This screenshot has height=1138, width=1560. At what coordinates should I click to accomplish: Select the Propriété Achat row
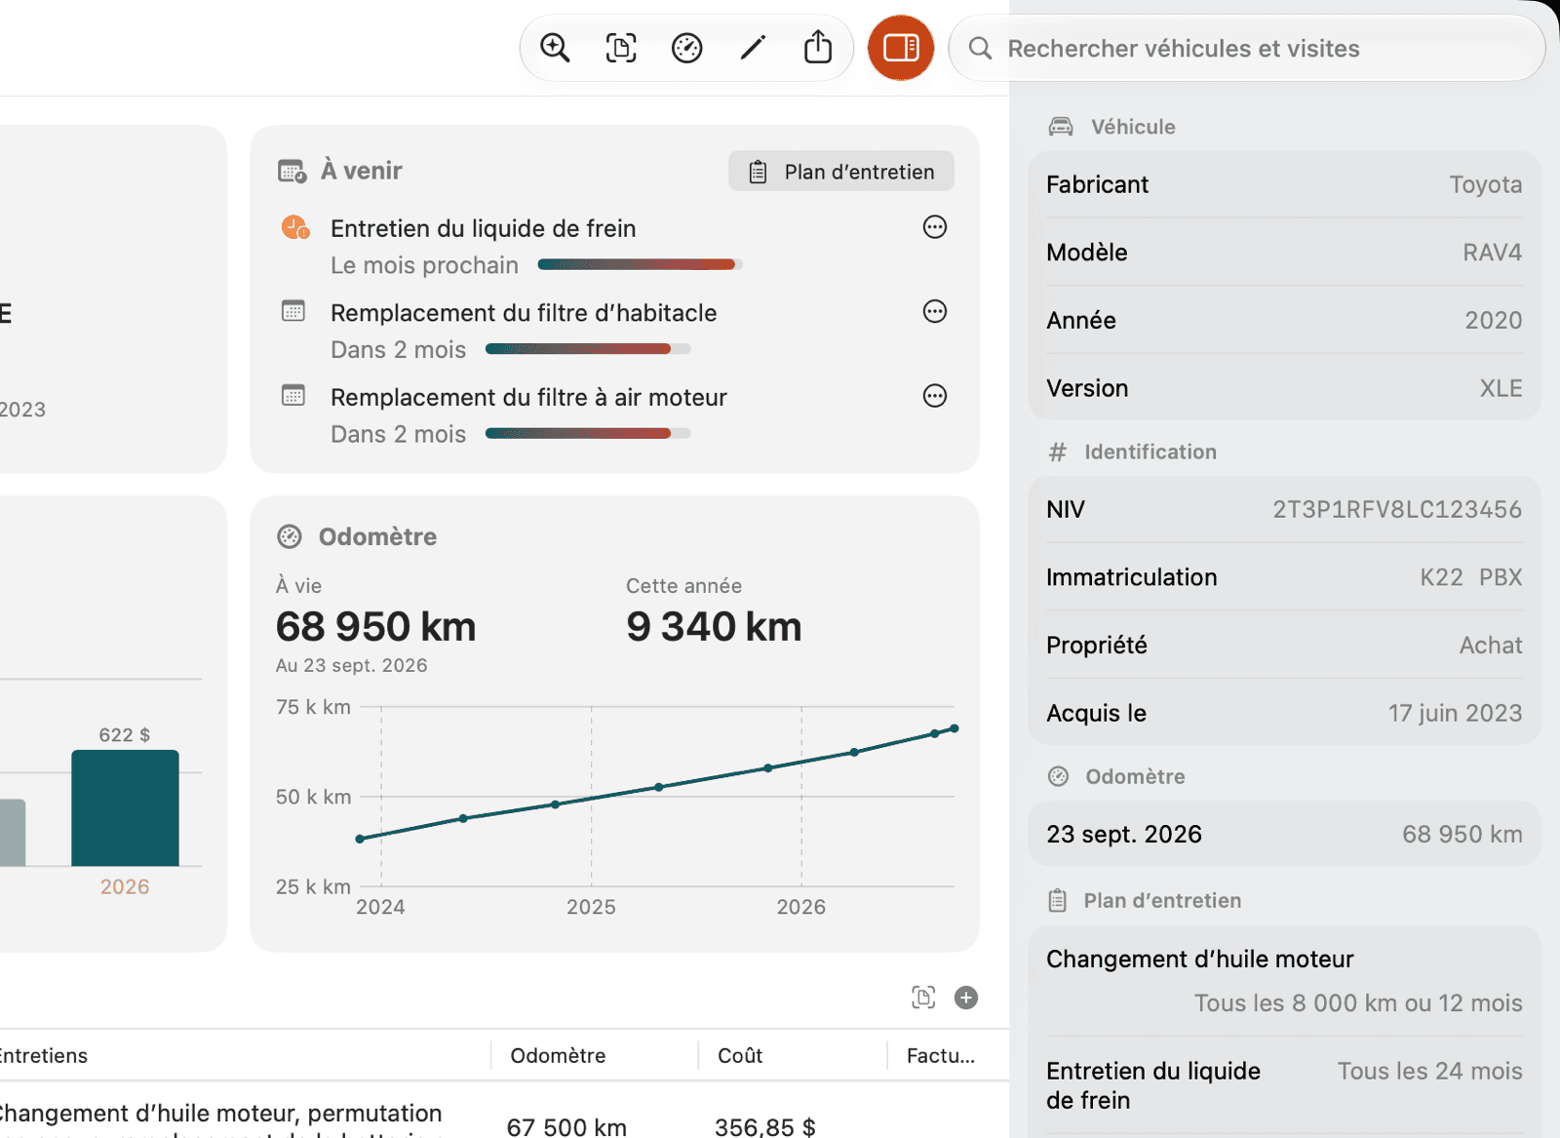tap(1284, 645)
